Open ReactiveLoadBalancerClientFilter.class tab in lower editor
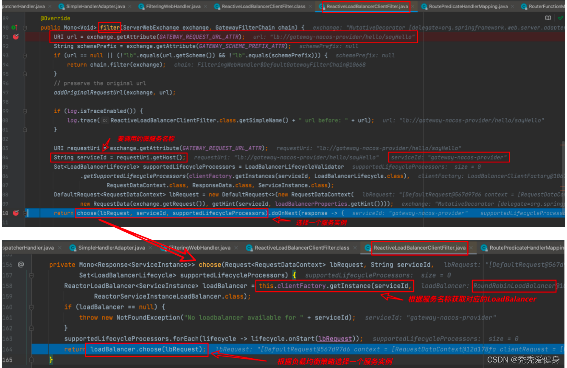This screenshot has width=567, height=368. 302,248
